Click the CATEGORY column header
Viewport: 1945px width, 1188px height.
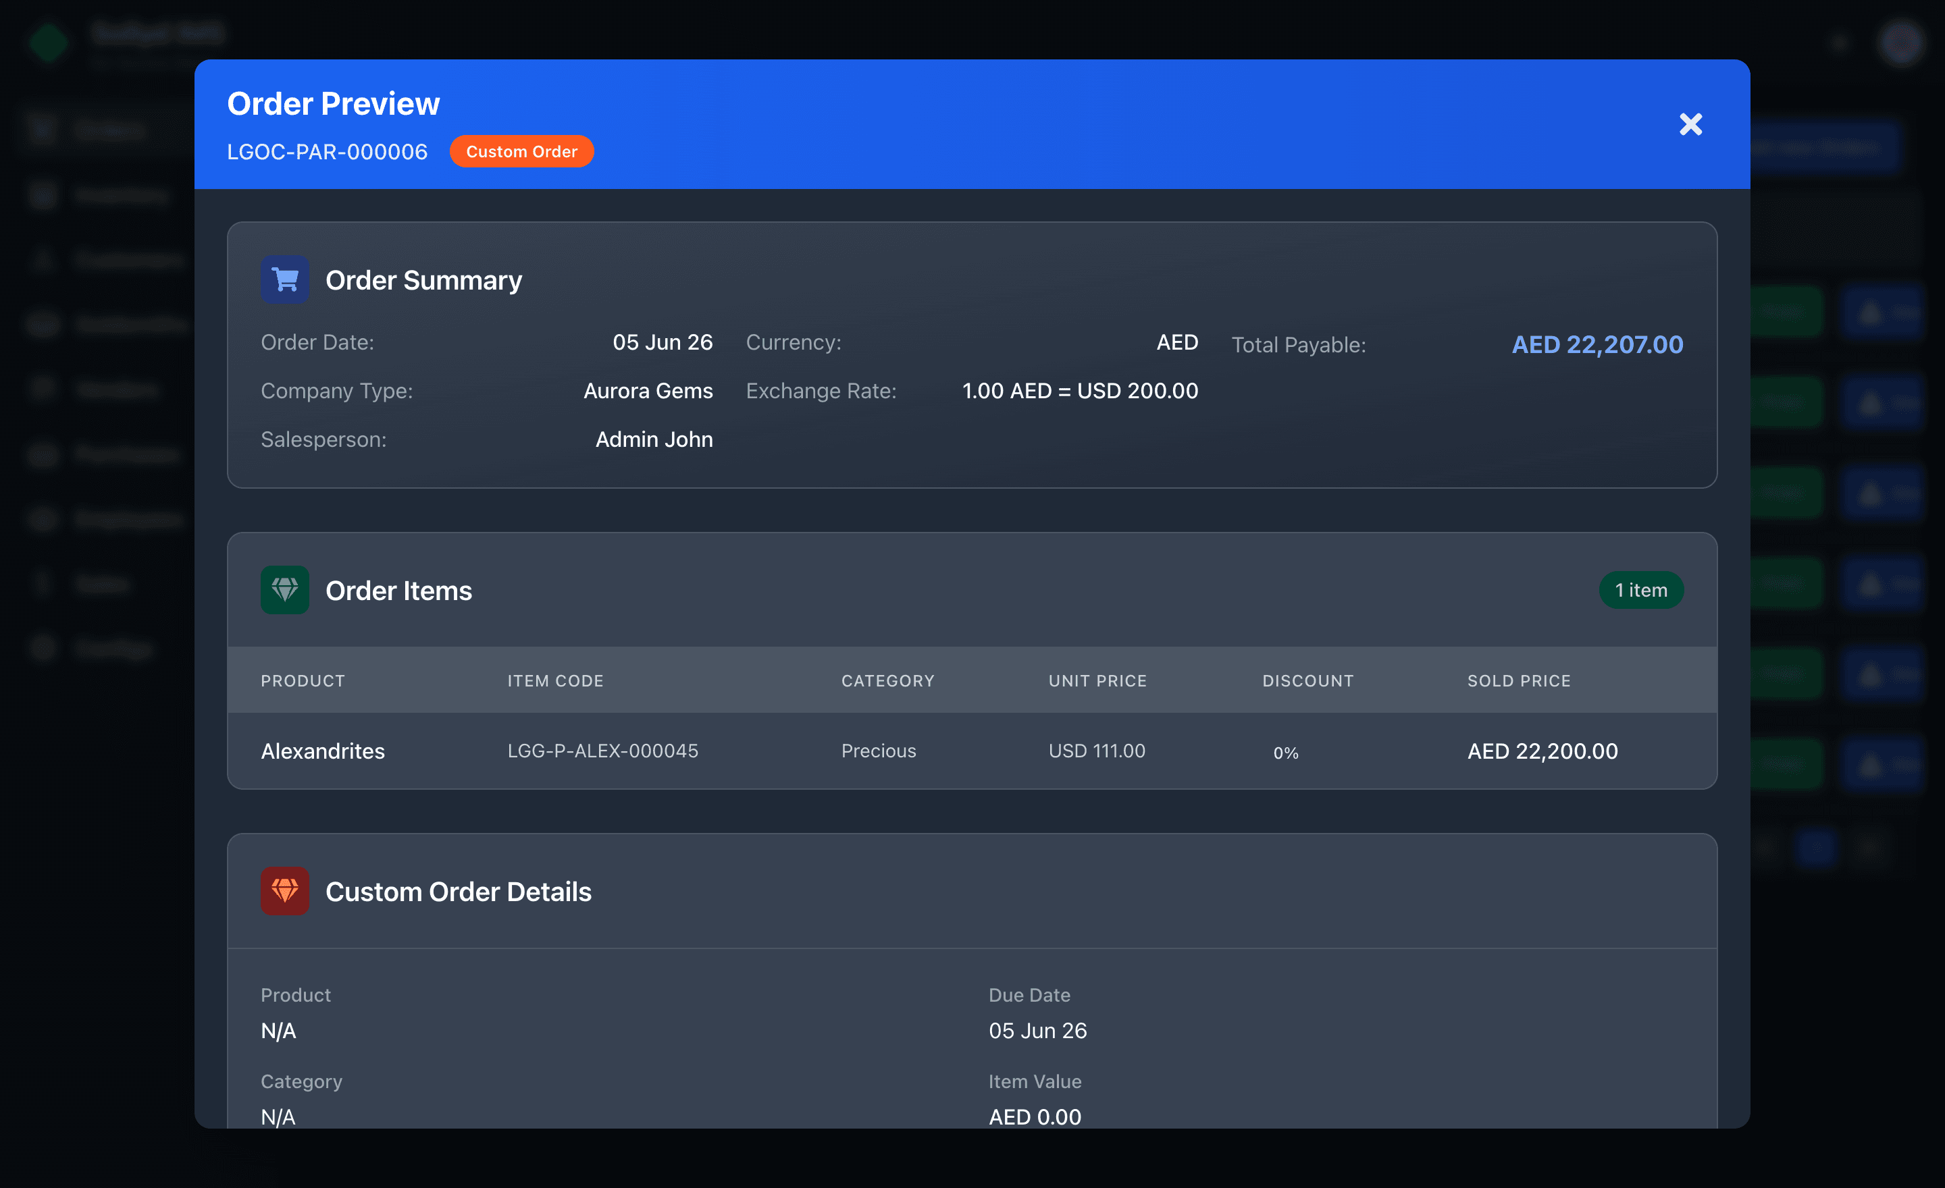click(888, 681)
